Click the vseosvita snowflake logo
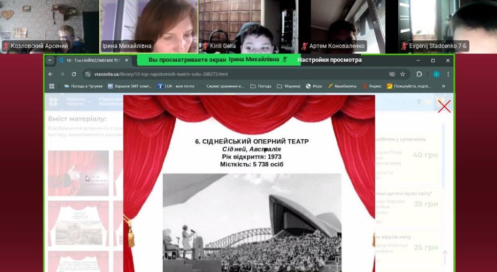Viewport: 497px width, 272px height. coord(53,102)
